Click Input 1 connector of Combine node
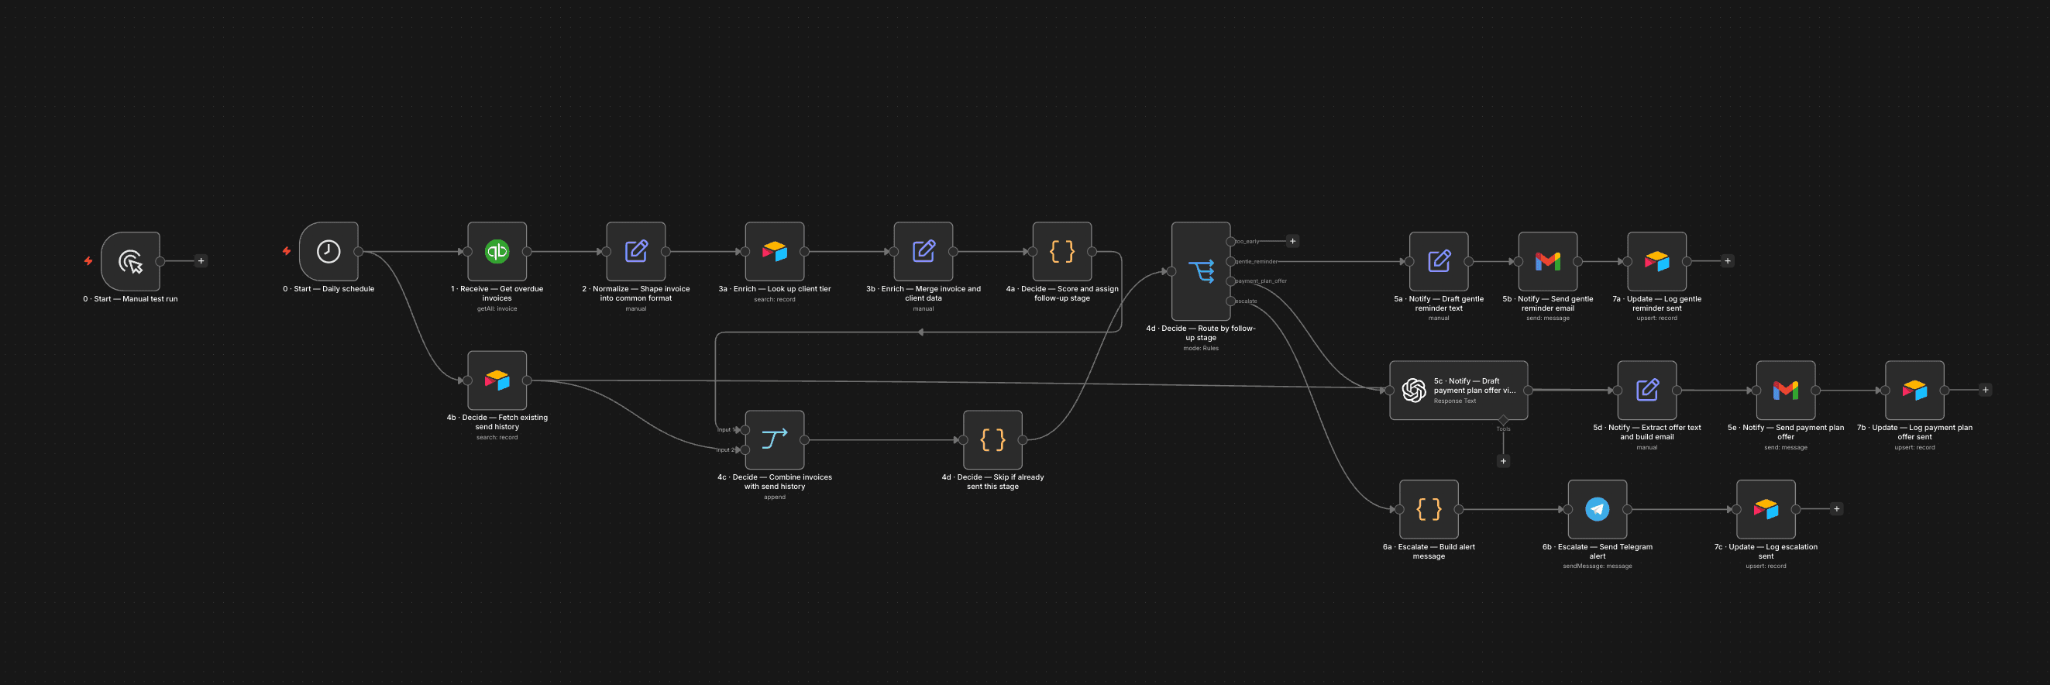This screenshot has height=685, width=2050. click(x=745, y=430)
